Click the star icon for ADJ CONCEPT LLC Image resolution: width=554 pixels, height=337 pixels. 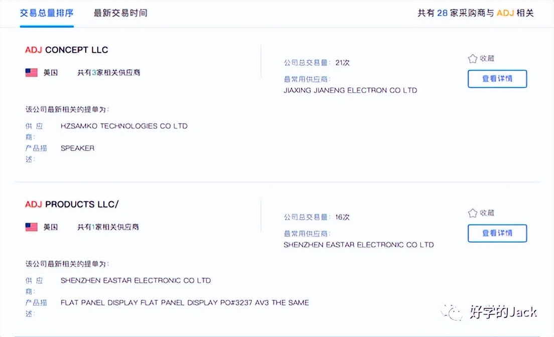coord(472,59)
